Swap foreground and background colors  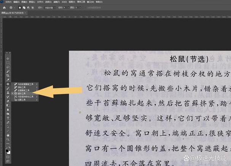pyautogui.click(x=10, y=147)
